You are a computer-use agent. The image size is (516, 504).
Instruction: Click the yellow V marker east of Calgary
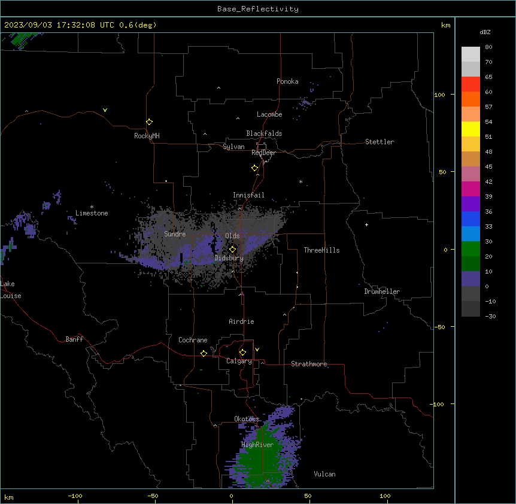257,350
